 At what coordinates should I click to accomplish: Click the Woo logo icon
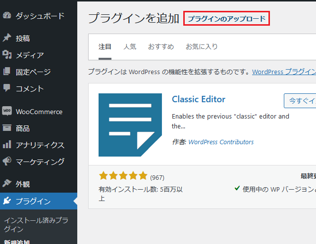coord(7,111)
